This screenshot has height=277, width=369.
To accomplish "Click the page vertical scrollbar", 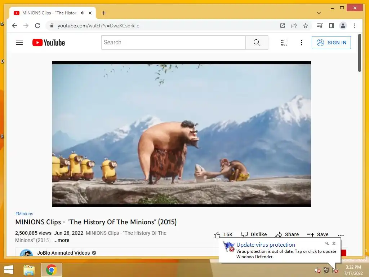I will pos(359,53).
